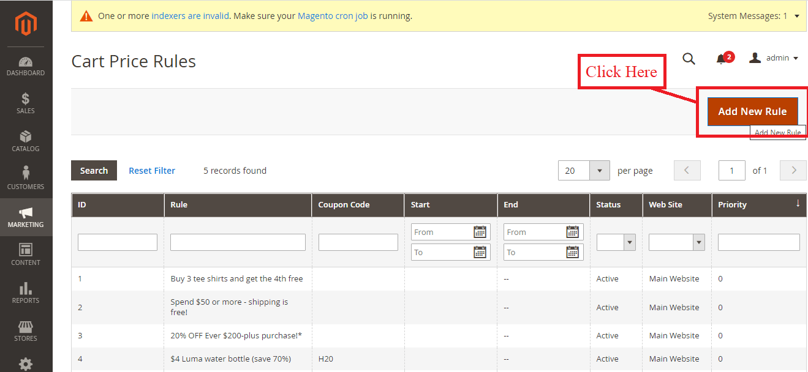Focus the Rule filter input field

coord(238,242)
